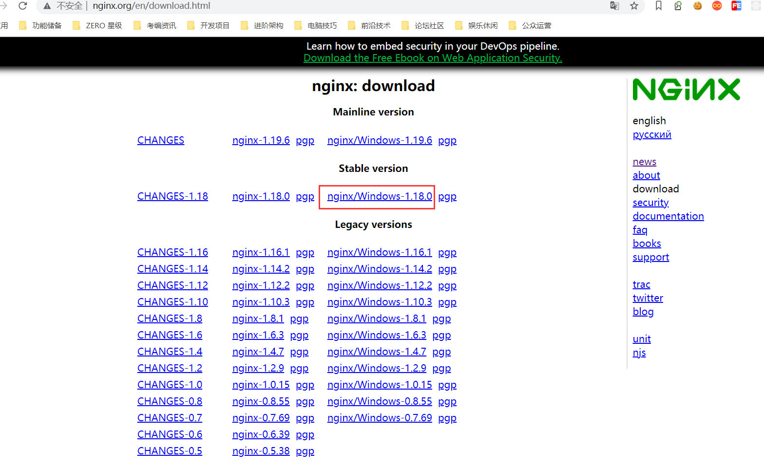Open pgp signature beside nginx/Windows-1.19.6

click(447, 141)
